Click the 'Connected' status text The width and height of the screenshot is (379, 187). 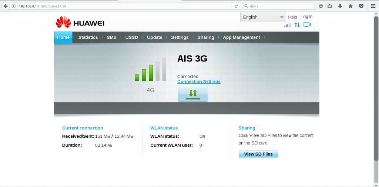(188, 76)
